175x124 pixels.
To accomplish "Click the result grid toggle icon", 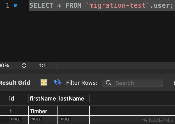I will point(44,82).
